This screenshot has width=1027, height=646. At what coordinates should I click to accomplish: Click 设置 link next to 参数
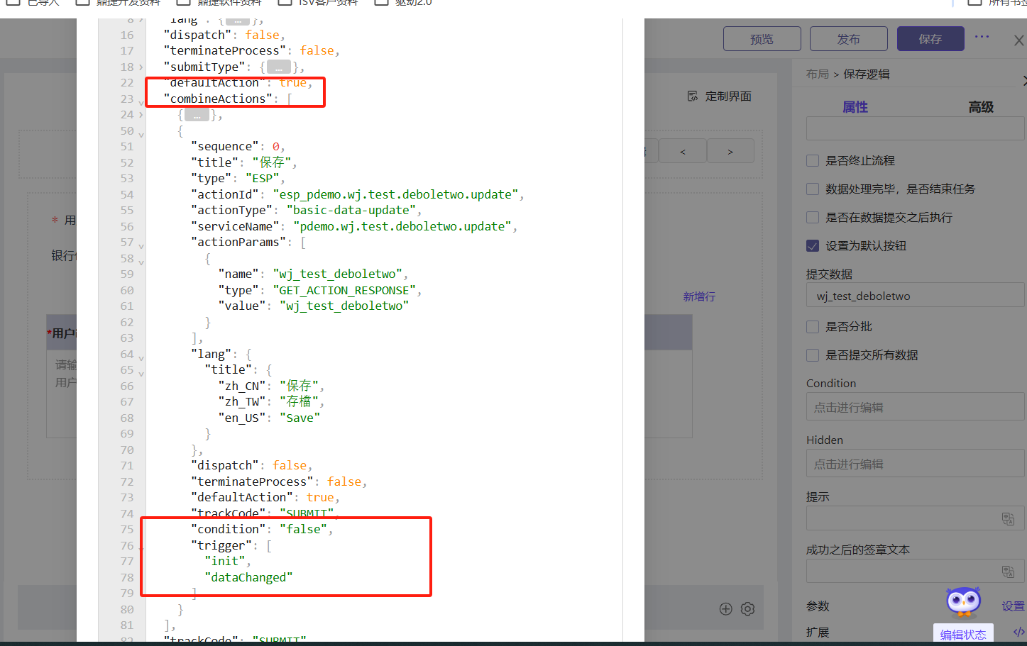coord(1013,606)
